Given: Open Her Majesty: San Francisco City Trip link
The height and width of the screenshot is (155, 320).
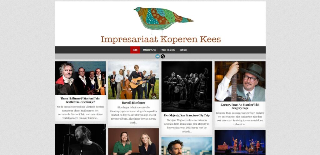Looking at the screenshot, I should point(187,115).
